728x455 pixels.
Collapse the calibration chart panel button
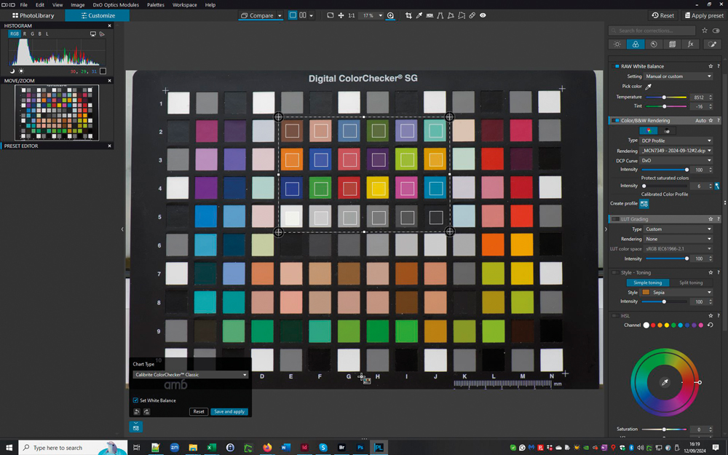pos(135,427)
